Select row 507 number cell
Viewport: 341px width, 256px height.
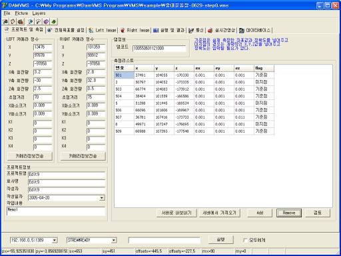click(124, 117)
